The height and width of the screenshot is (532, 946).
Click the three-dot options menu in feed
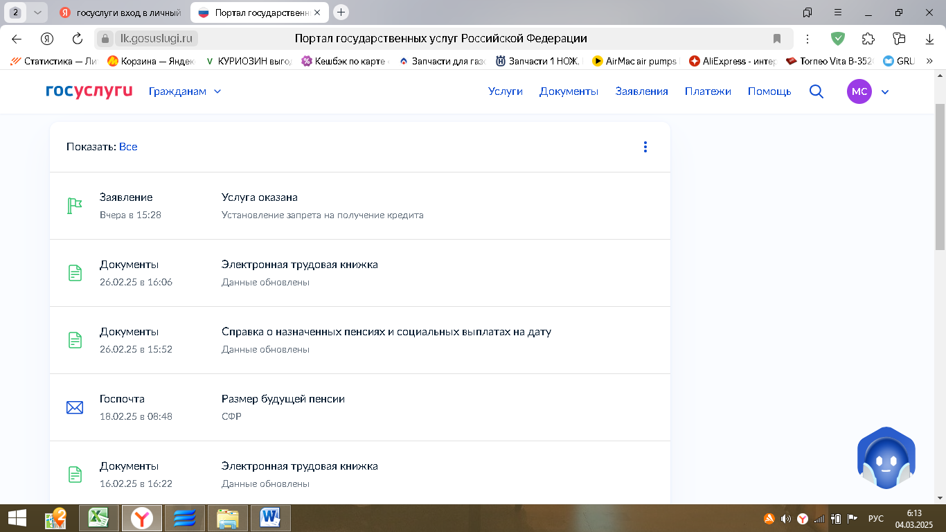[x=645, y=147]
